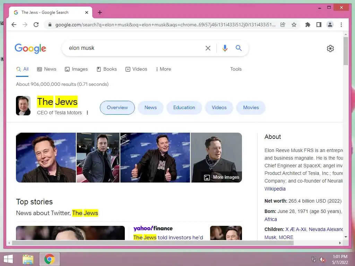Open network tray icon
This screenshot has height=266, width=355.
point(314,259)
